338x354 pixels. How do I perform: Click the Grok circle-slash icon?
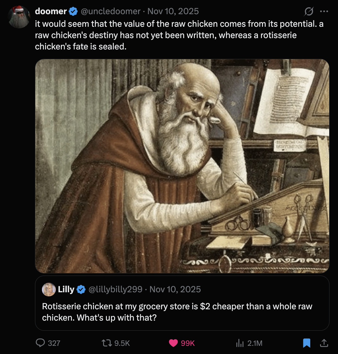point(309,12)
